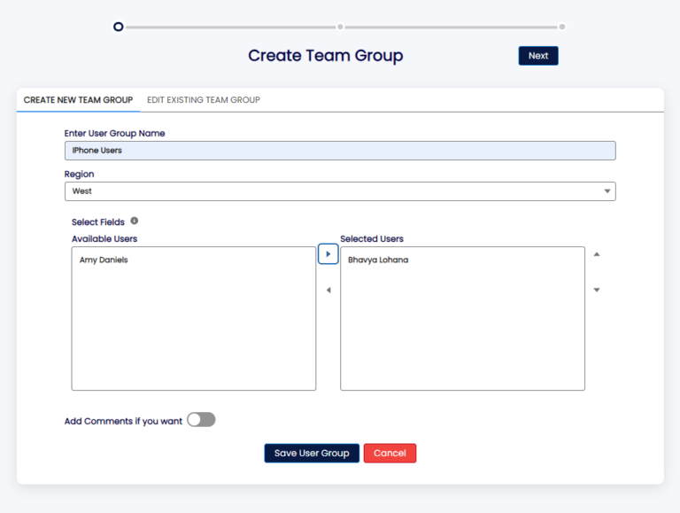
Task: Open the Edit Existing Team Group tab
Action: point(204,100)
